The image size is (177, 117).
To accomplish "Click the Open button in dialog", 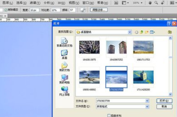I will click(x=164, y=101).
